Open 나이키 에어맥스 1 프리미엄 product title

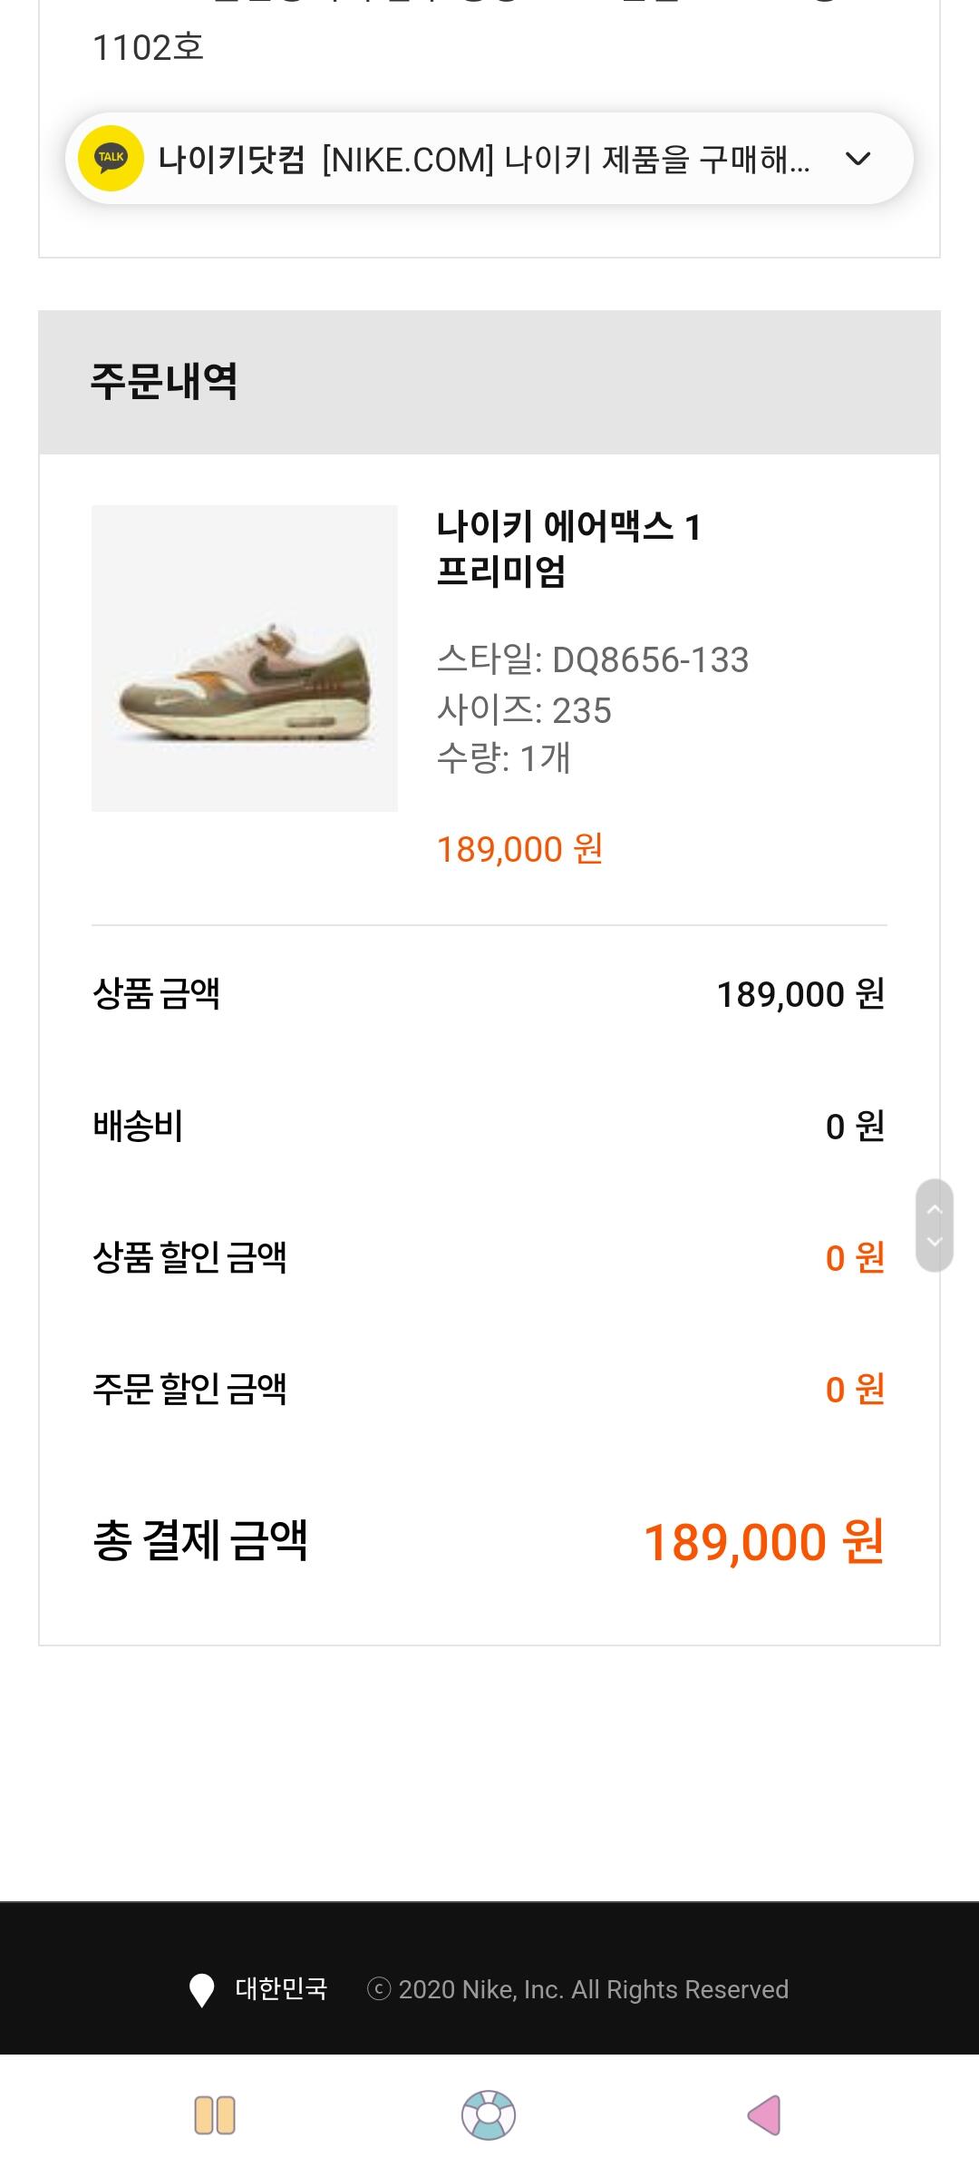point(569,549)
